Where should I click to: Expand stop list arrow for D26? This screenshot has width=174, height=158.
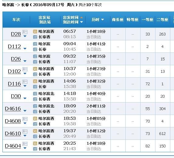pyautogui.click(x=25, y=61)
